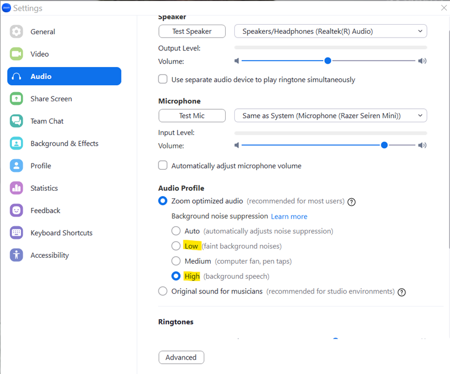Viewport: 450px width, 374px height.
Task: Open the Learn more link
Action: (289, 216)
